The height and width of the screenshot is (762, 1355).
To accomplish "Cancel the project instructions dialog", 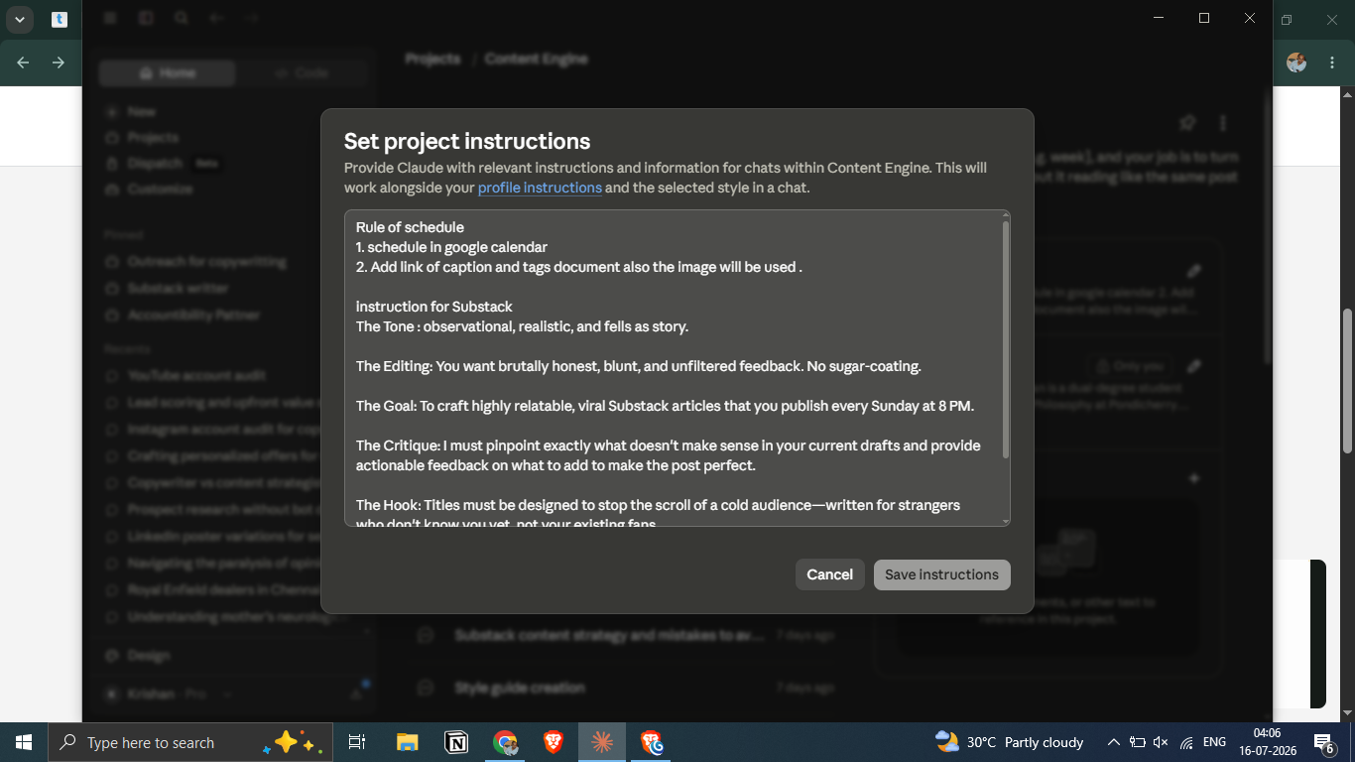I will point(829,574).
